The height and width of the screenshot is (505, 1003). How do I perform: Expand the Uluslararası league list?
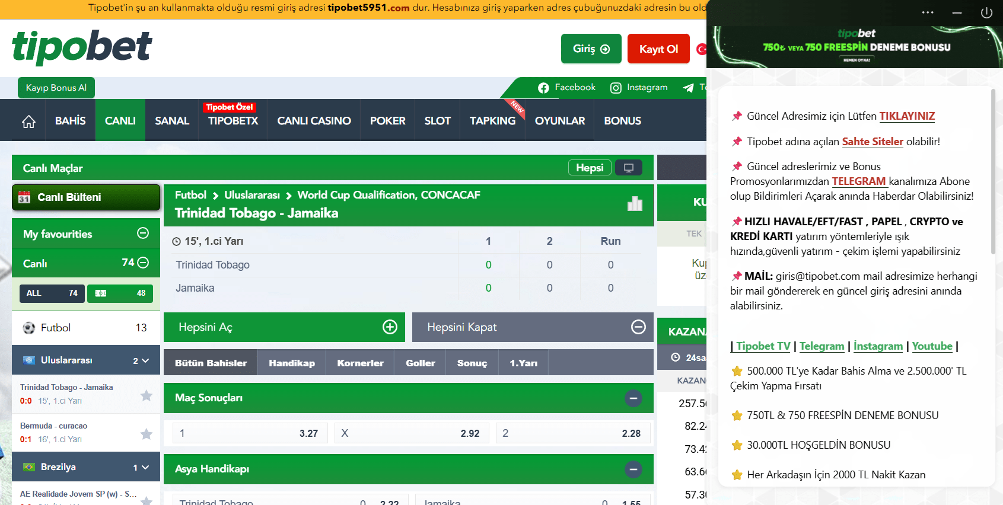point(145,360)
